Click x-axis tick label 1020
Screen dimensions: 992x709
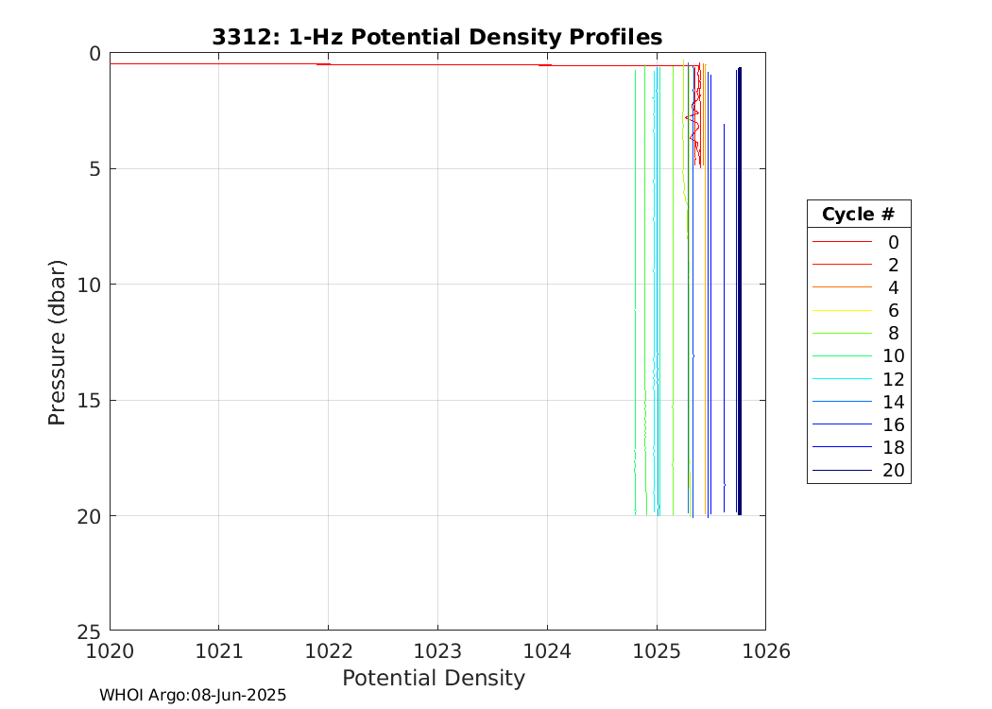[x=111, y=650]
